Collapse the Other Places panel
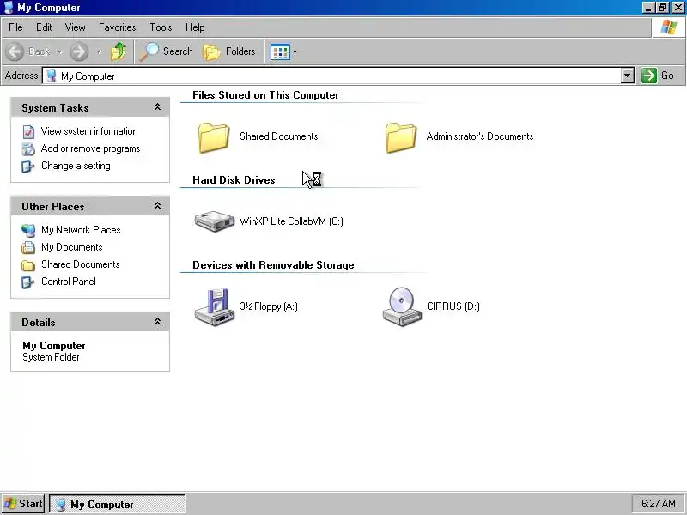The image size is (687, 515). point(157,206)
